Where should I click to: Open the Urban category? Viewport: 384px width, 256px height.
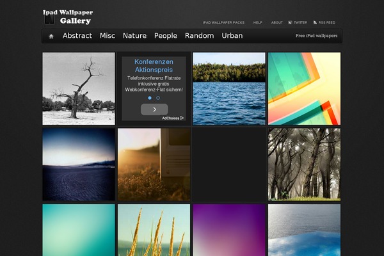pyautogui.click(x=232, y=36)
